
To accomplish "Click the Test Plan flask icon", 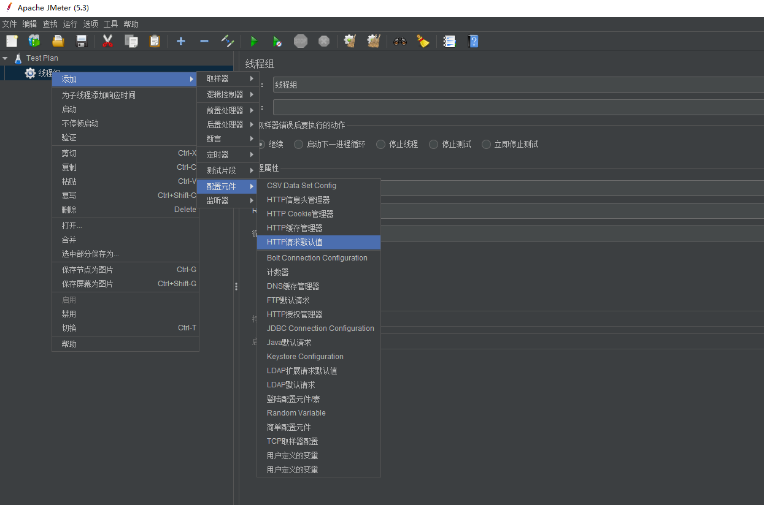I will [18, 58].
